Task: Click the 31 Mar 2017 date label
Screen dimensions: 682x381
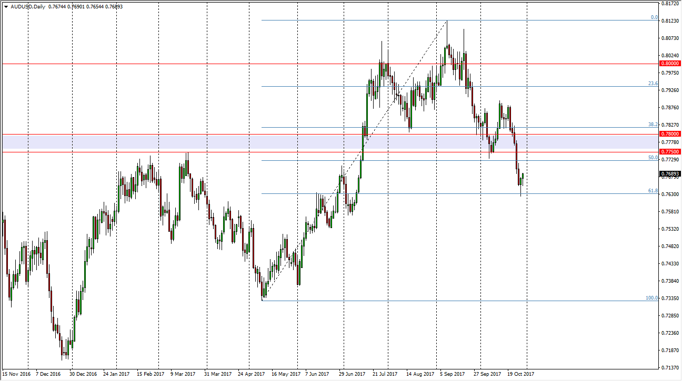Action: (x=218, y=374)
